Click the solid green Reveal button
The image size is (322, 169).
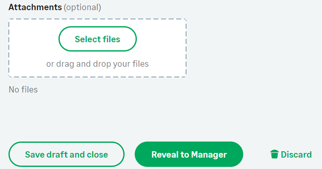[x=189, y=154]
